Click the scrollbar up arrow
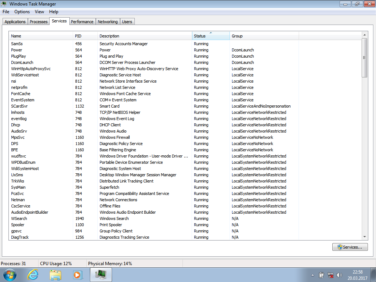 pyautogui.click(x=365, y=35)
